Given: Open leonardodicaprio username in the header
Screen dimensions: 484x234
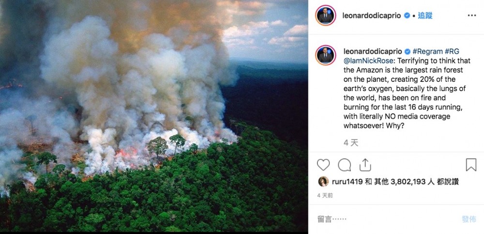Looking at the screenshot, I should point(372,16).
